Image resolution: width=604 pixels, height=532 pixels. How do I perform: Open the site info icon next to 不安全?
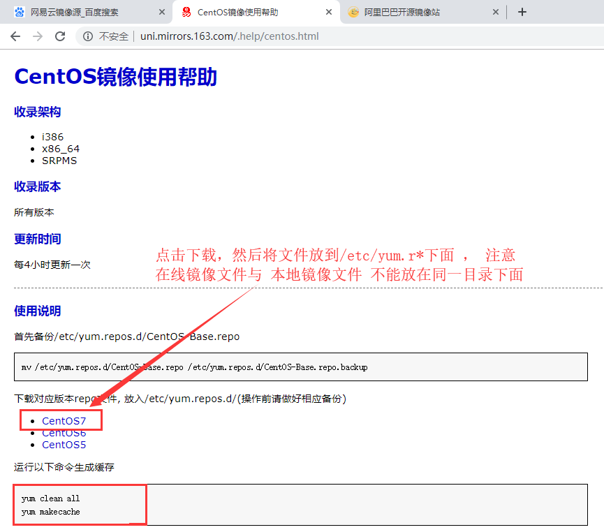click(x=88, y=36)
